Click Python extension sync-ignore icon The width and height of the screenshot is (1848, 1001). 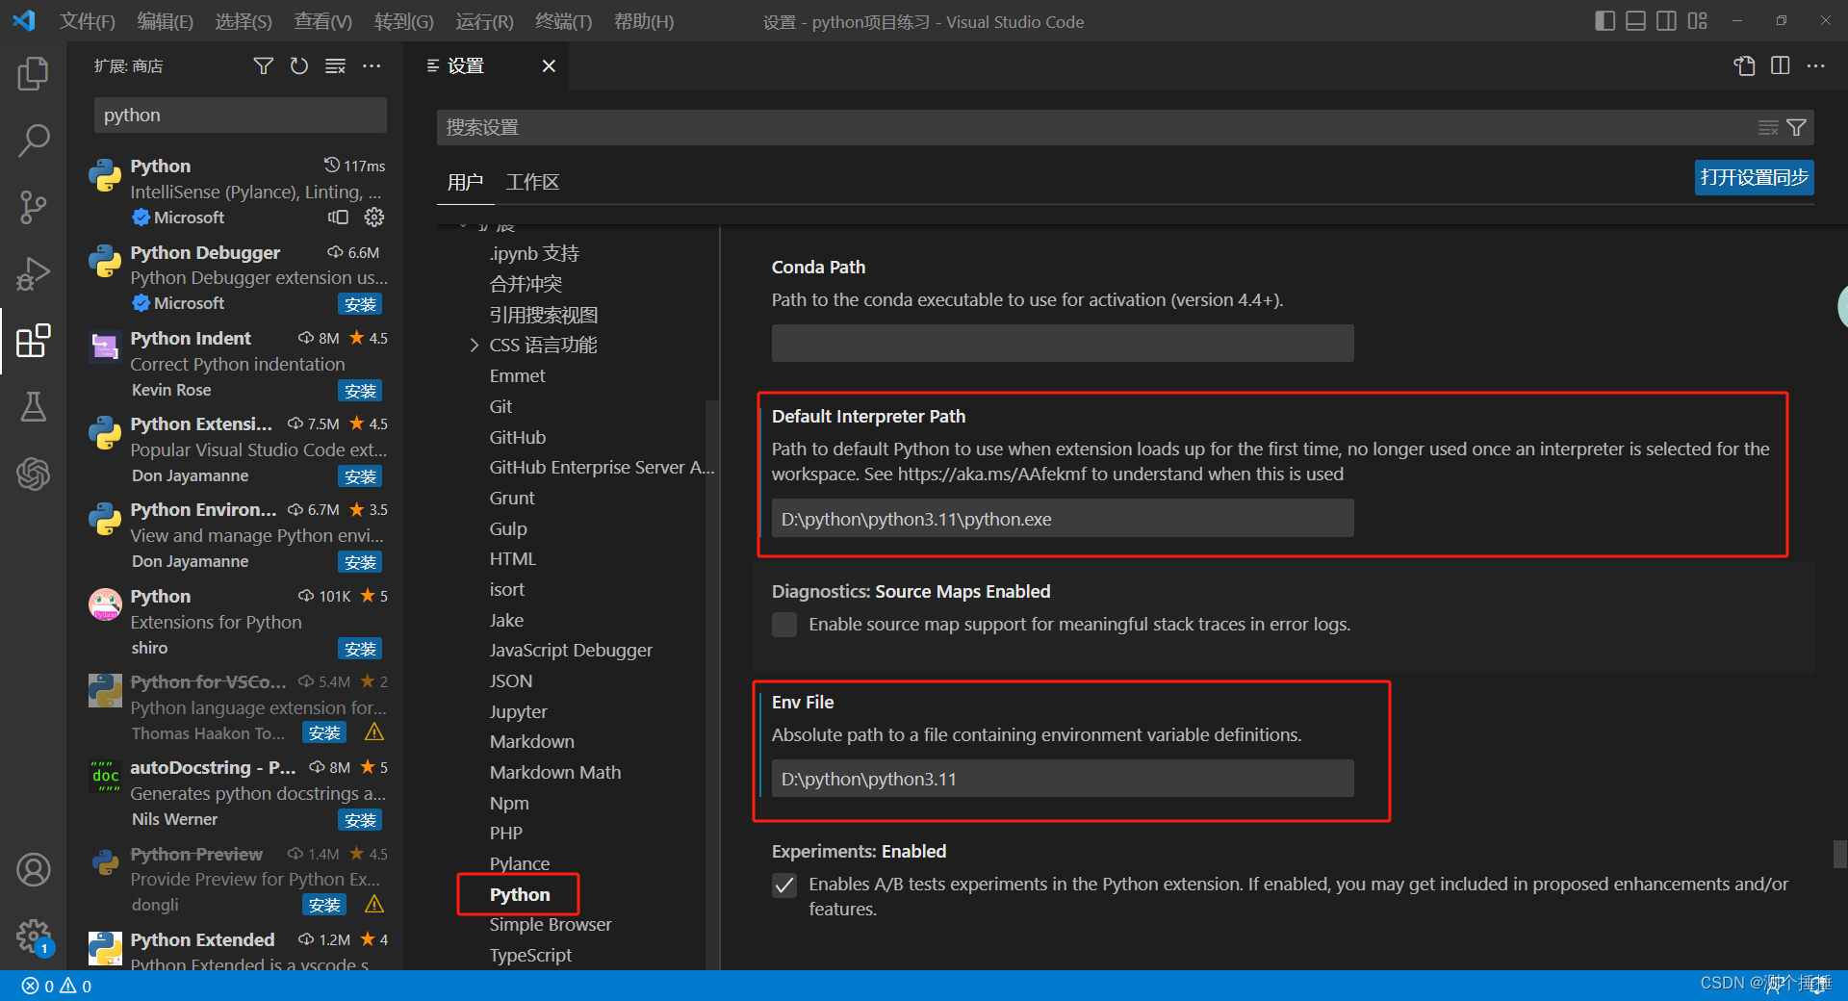coord(338,218)
